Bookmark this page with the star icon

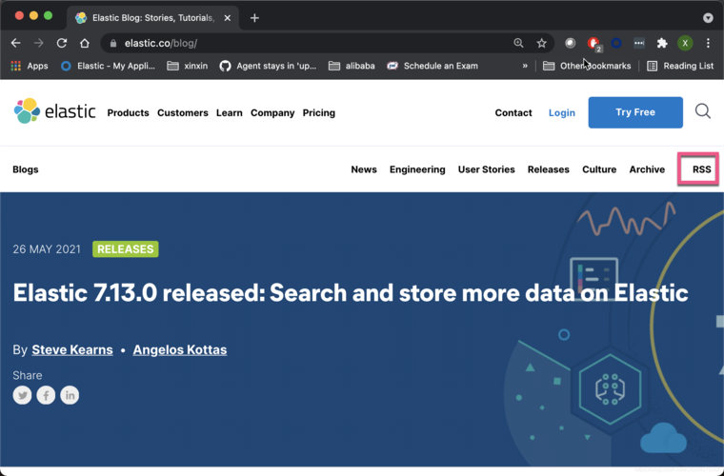point(542,44)
